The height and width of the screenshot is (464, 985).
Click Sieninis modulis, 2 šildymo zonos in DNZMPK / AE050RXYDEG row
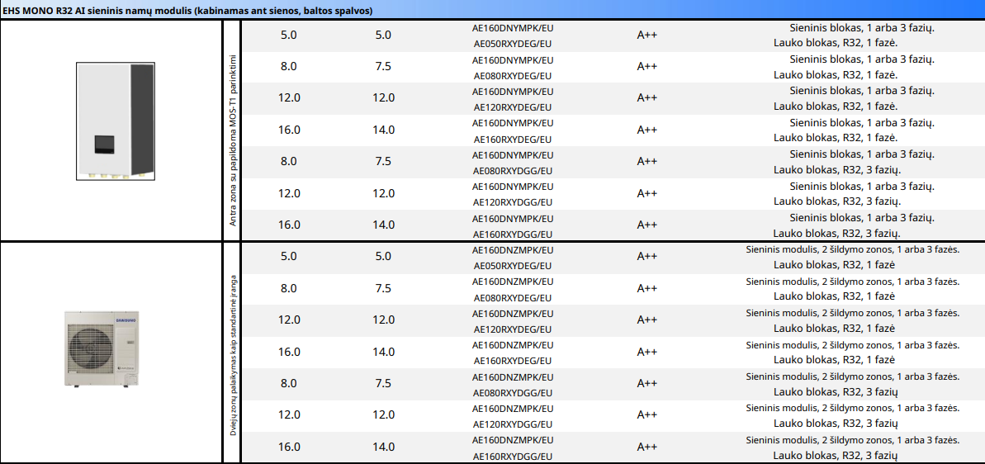pyautogui.click(x=853, y=249)
